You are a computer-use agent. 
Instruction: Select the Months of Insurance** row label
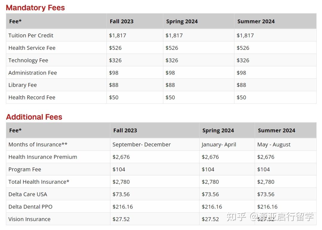[x=38, y=145]
